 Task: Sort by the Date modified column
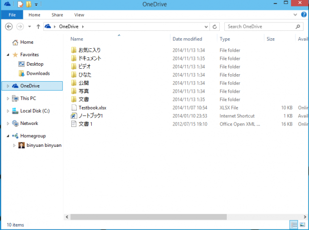(187, 39)
